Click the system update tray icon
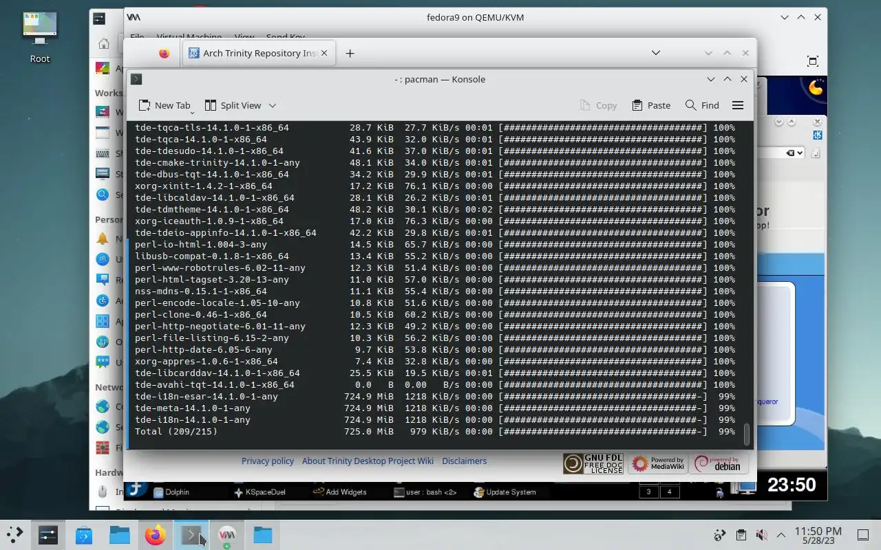Image resolution: width=881 pixels, height=550 pixels. 720,535
